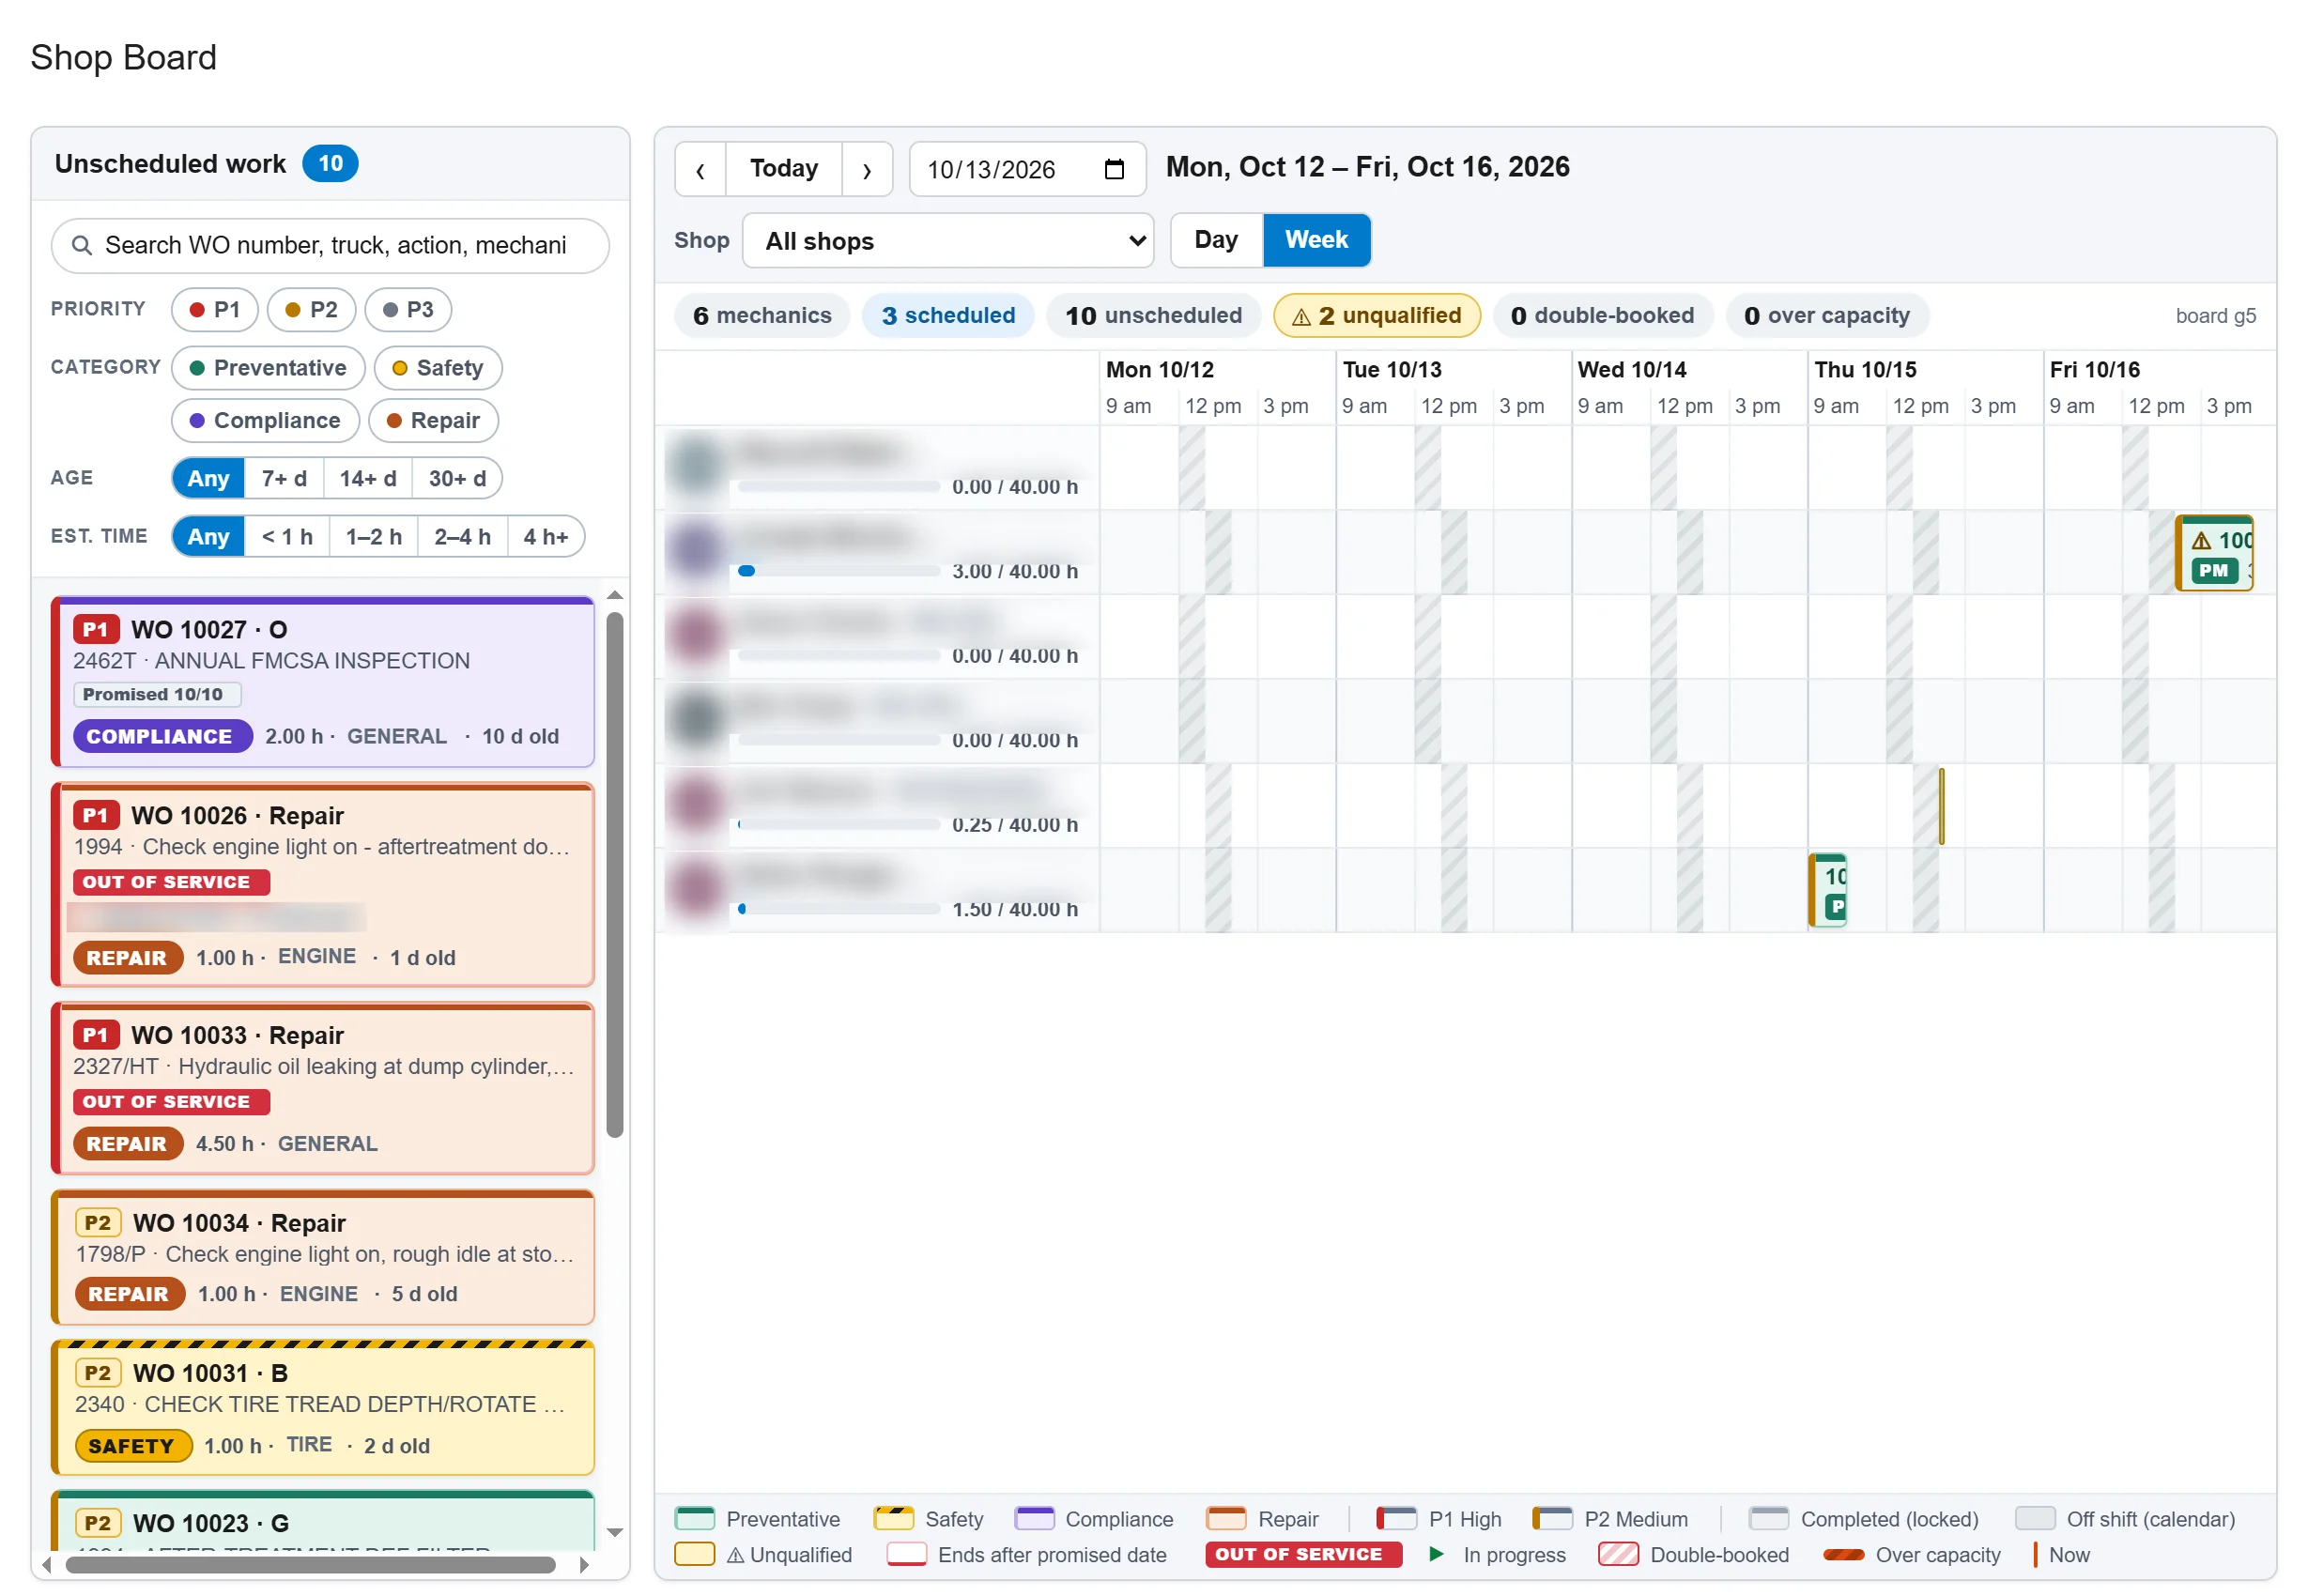Switch to Week view
Image resolution: width=2308 pixels, height=1596 pixels.
[x=1316, y=240]
